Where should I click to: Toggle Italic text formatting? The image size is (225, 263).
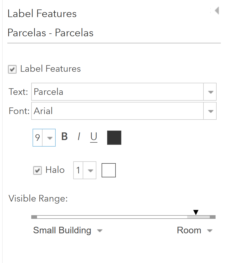tap(79, 137)
